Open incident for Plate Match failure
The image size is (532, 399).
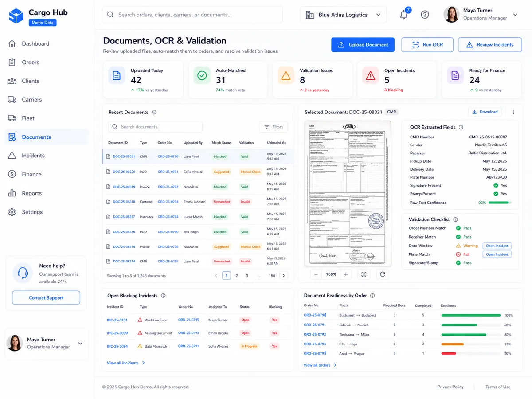(x=497, y=254)
